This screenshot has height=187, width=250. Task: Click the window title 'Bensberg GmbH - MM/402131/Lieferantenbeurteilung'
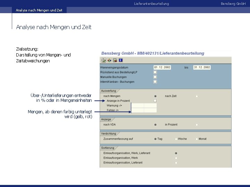point(153,53)
